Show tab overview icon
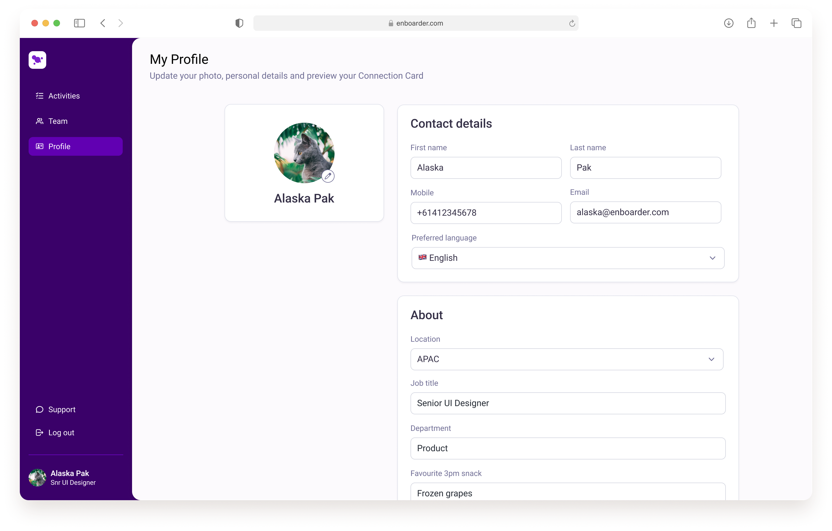Image resolution: width=832 pixels, height=531 pixels. 797,23
